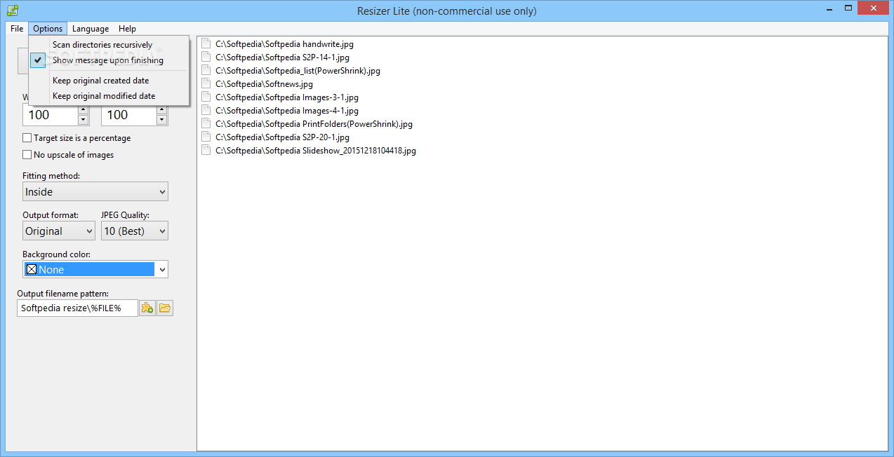Open the browse output folder icon
This screenshot has width=894, height=457.
165,308
